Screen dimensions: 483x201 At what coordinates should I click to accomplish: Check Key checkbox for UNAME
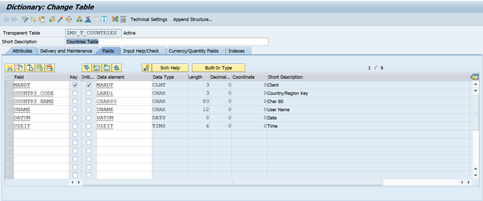coord(75,110)
